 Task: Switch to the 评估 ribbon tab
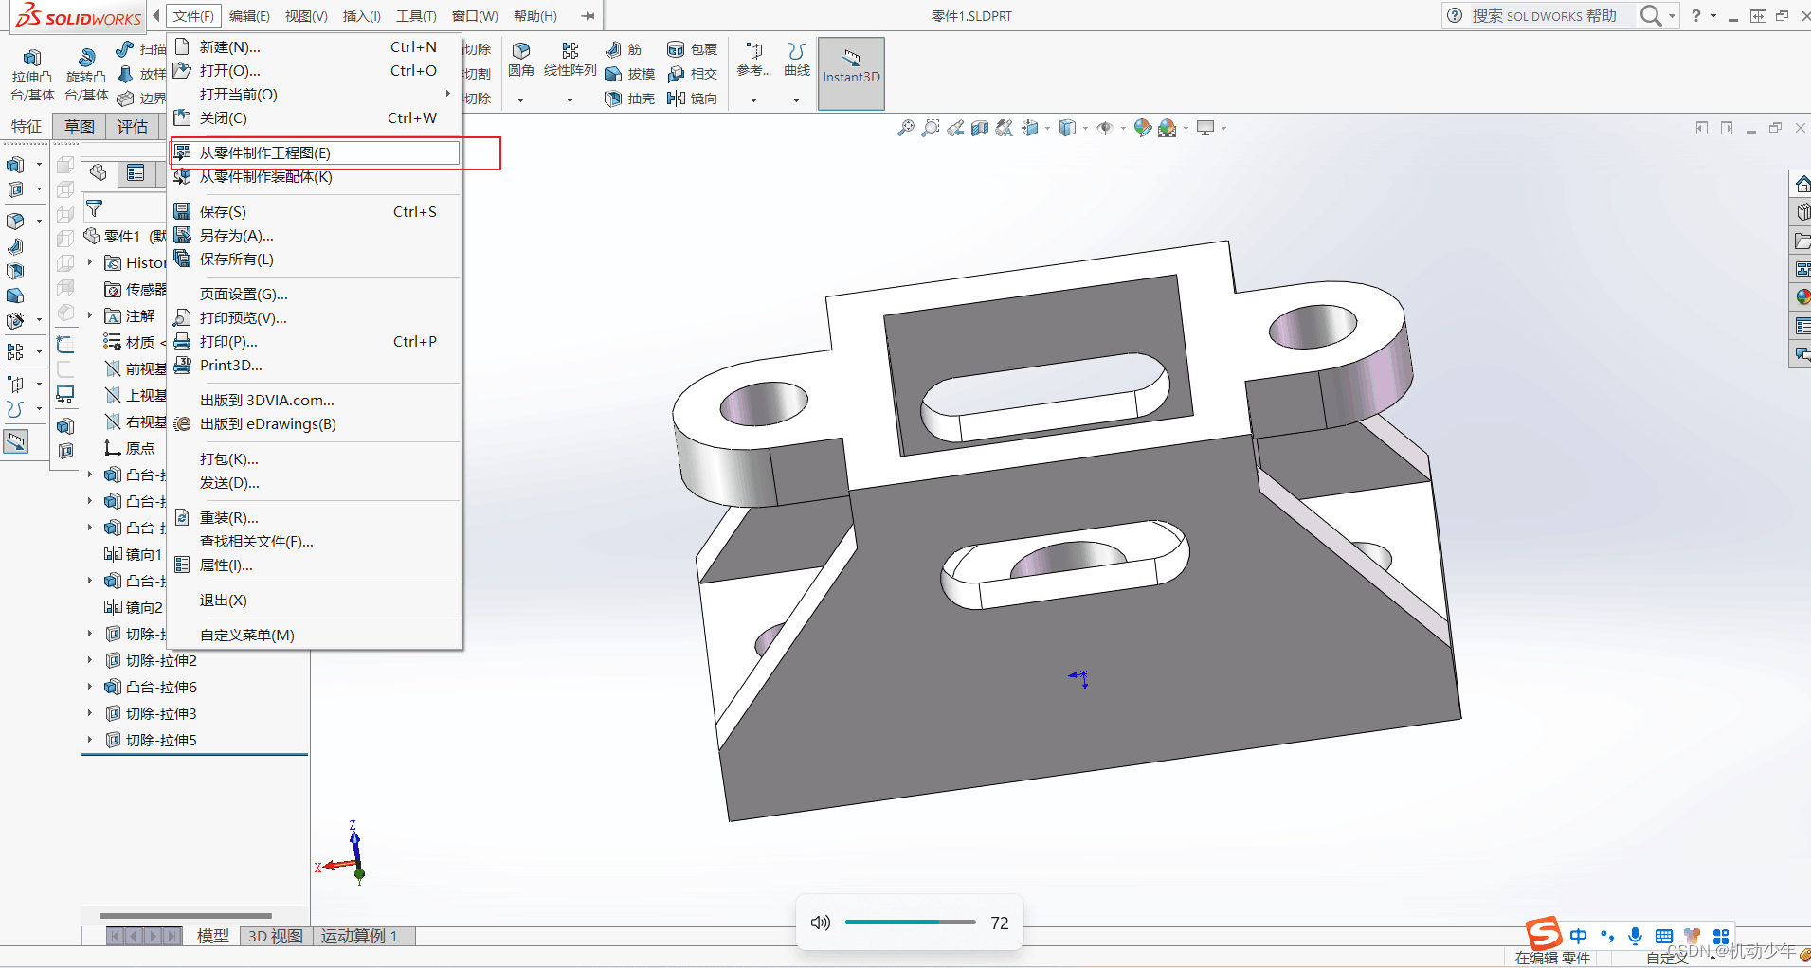133,126
